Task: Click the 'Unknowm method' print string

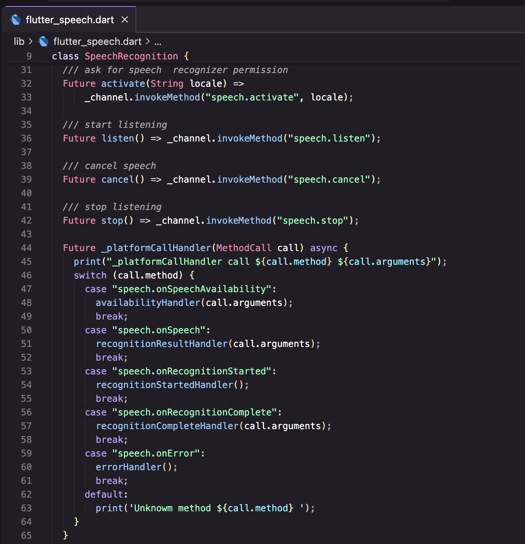Action: (217, 508)
